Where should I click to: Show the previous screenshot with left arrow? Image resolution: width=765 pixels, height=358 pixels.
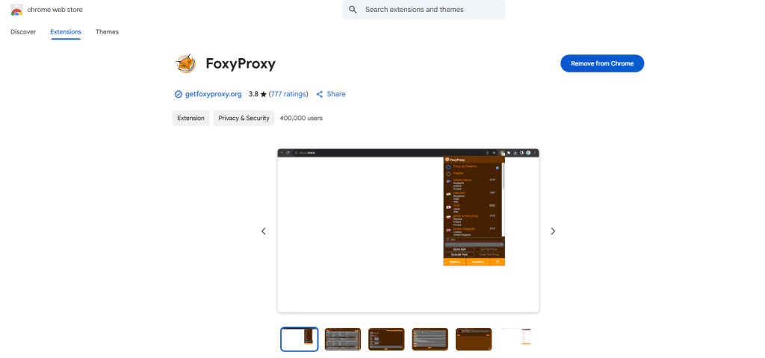click(264, 231)
